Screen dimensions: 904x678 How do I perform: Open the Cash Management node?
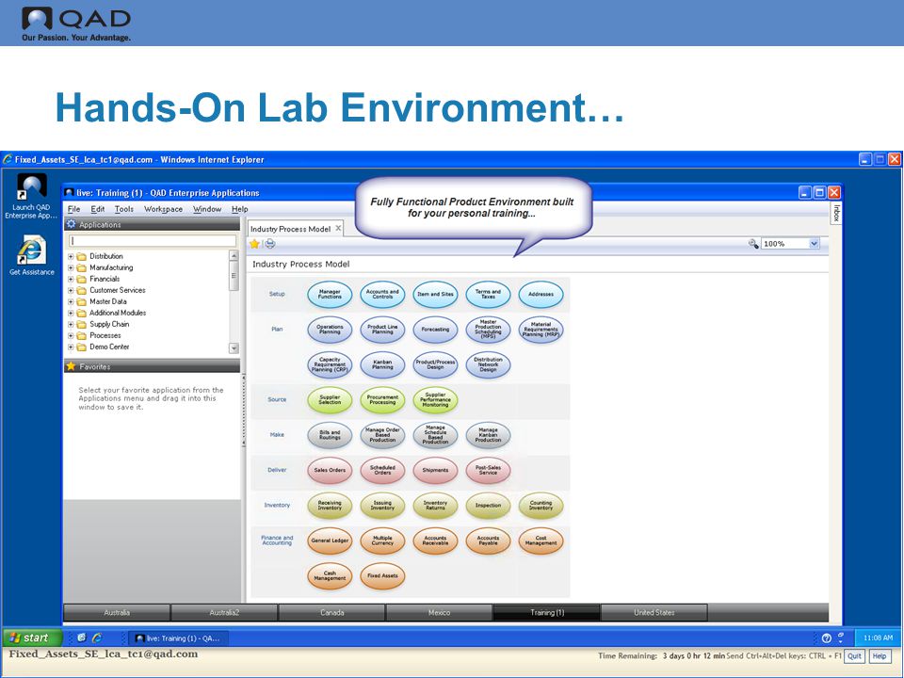click(330, 576)
